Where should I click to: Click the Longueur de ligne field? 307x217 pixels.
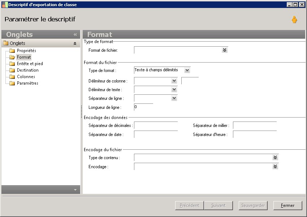pyautogui.click(x=143, y=107)
